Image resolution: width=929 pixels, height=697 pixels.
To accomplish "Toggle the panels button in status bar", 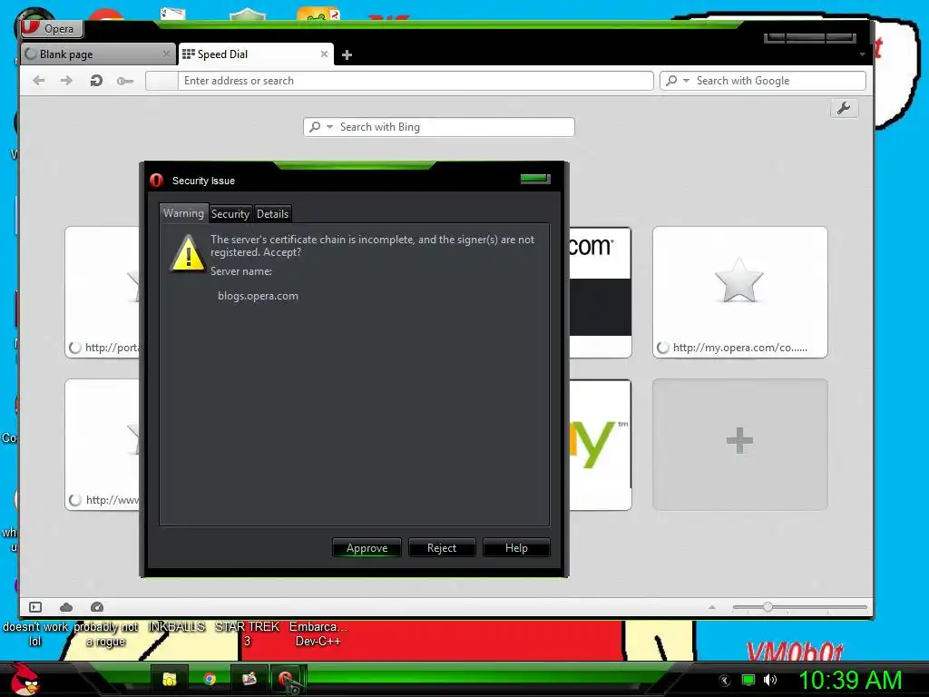I will point(35,607).
